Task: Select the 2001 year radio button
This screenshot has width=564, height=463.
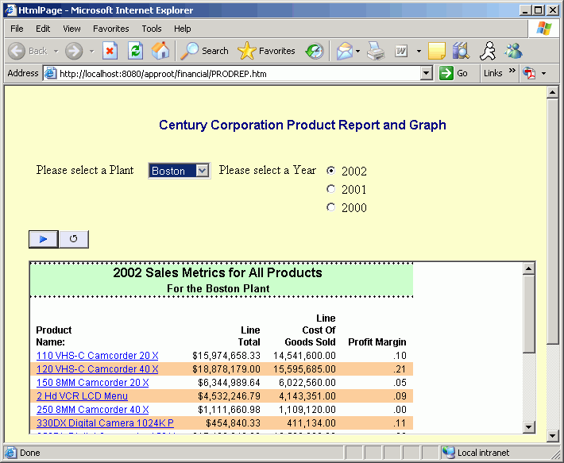Action: click(330, 189)
